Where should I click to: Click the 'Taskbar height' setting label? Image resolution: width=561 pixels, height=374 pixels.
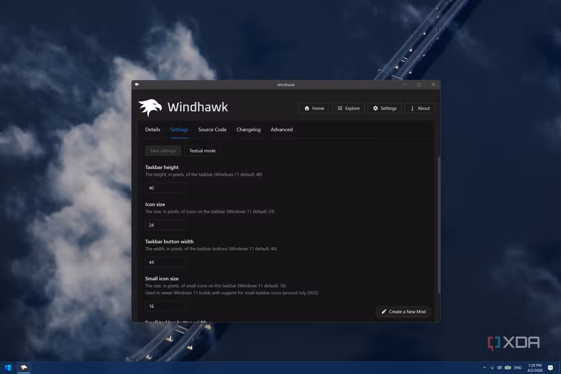pos(162,167)
